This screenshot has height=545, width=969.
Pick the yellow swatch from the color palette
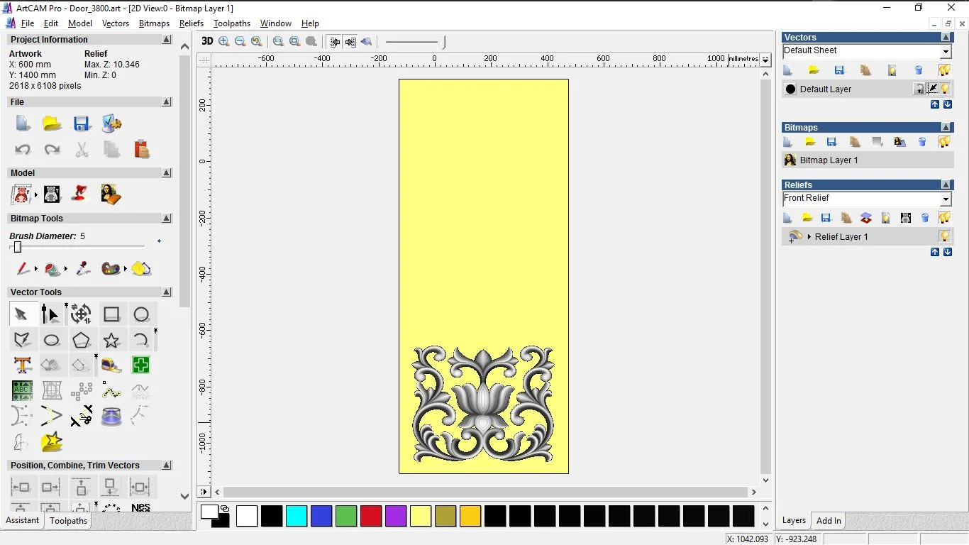pyautogui.click(x=421, y=517)
